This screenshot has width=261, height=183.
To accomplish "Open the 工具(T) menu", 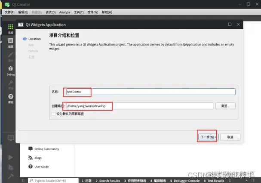I will (x=79, y=12).
